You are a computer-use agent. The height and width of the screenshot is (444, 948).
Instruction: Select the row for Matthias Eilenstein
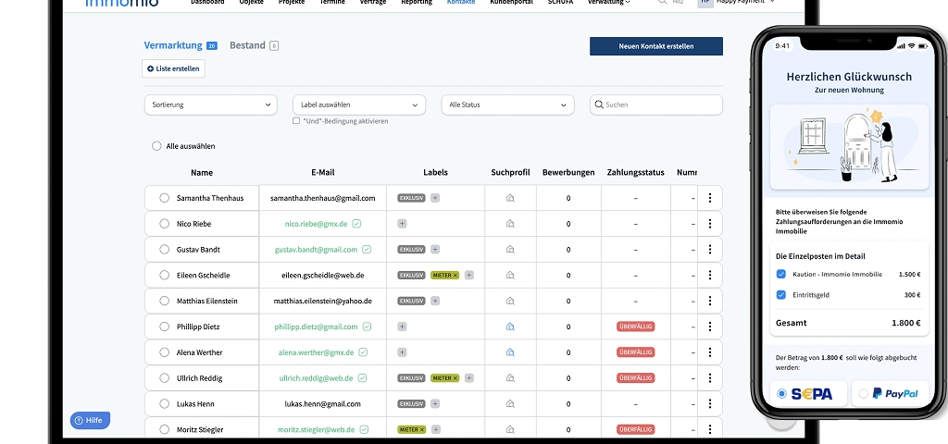[164, 302]
